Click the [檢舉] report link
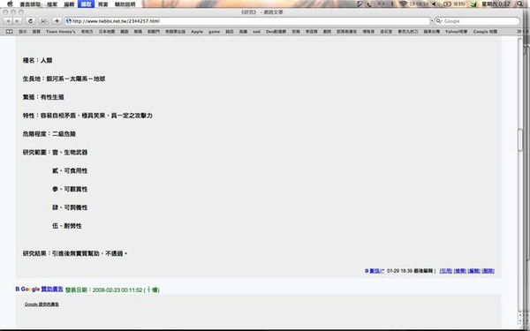530x331 pixels. coord(460,271)
